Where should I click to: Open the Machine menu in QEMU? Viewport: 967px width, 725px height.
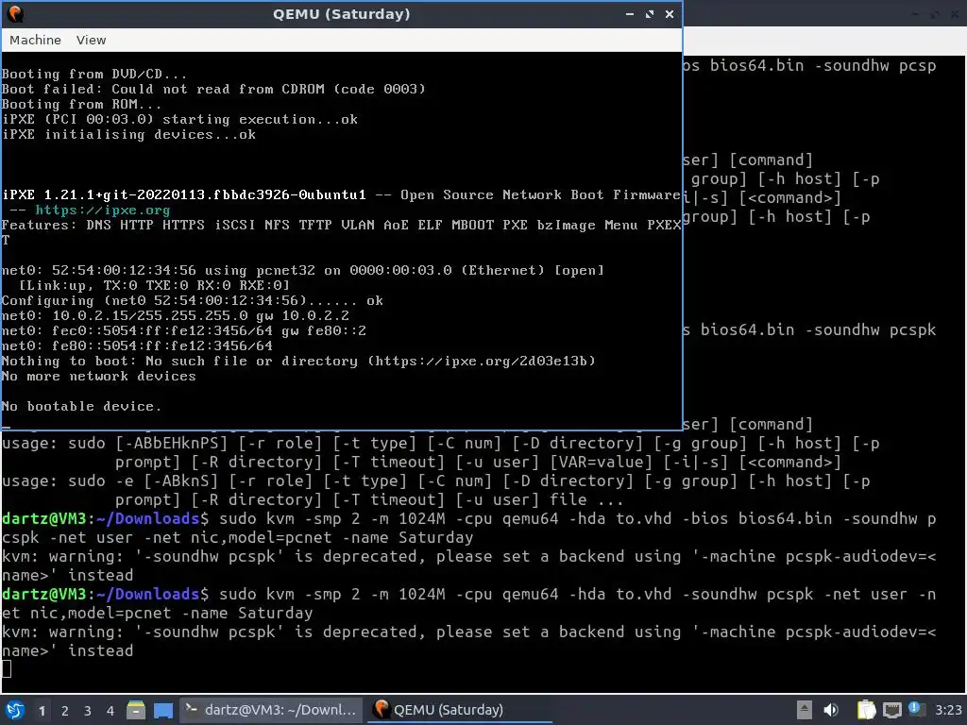(x=35, y=40)
